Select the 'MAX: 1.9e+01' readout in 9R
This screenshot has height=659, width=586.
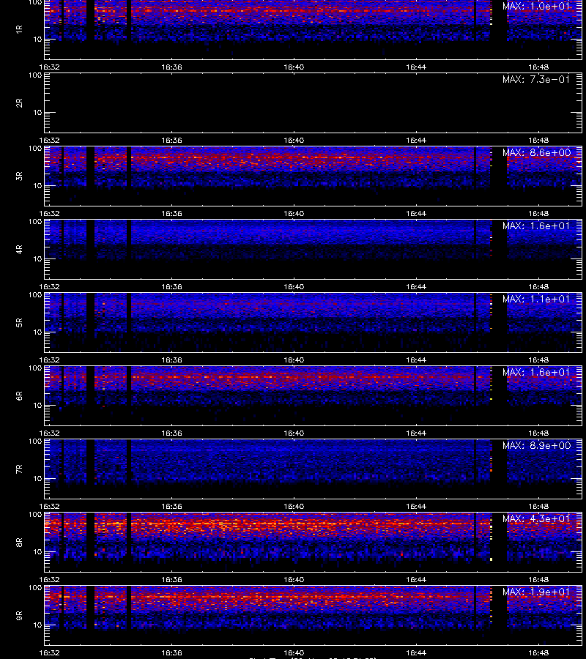point(536,592)
